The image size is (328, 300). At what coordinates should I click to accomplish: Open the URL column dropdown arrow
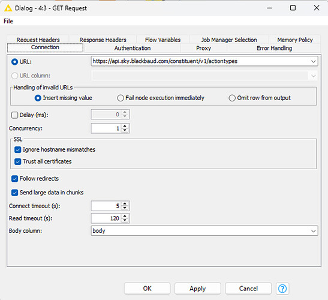click(313, 76)
